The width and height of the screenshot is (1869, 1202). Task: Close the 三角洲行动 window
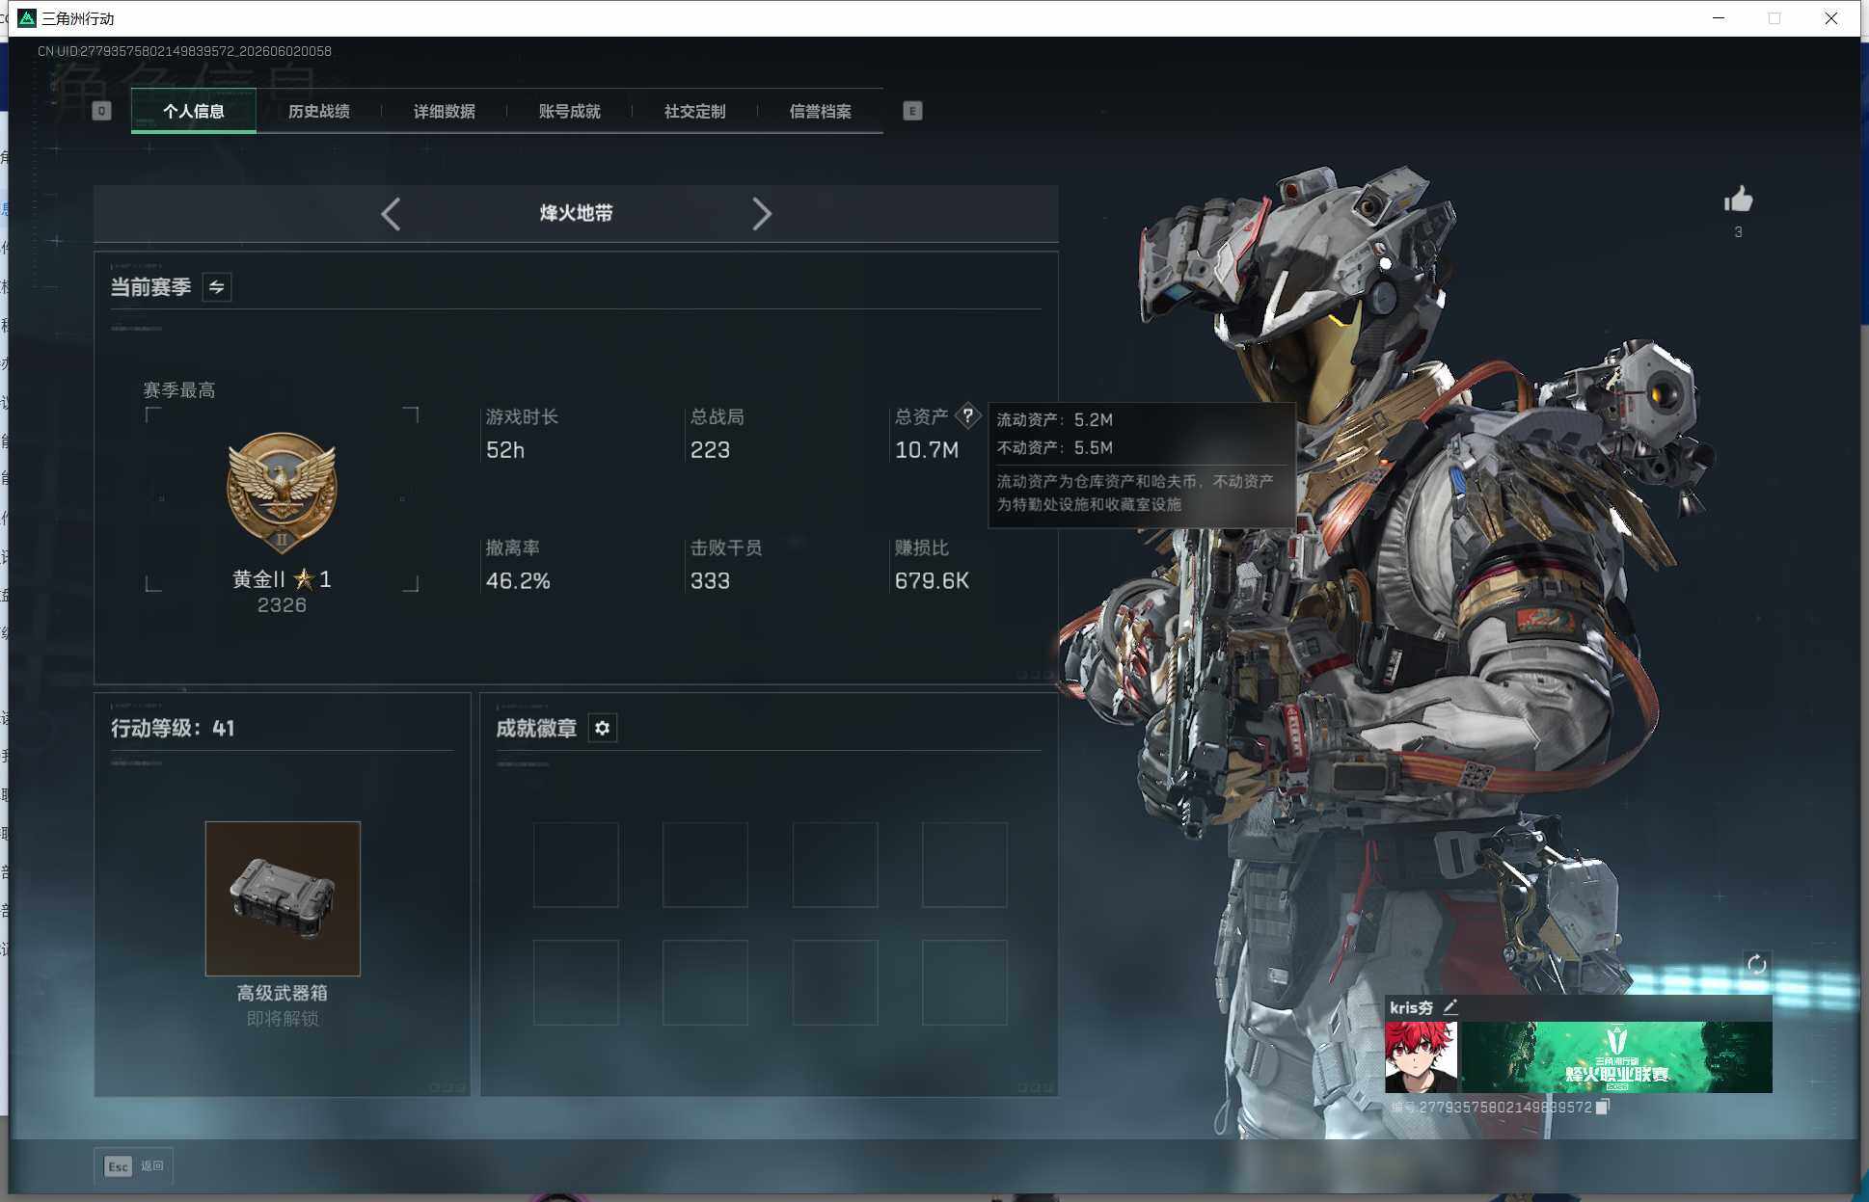(x=1830, y=18)
